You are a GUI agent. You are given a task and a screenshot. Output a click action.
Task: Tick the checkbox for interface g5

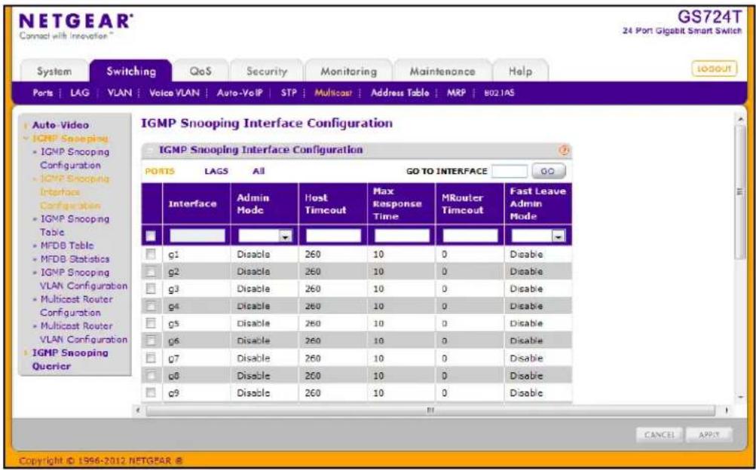pos(151,323)
